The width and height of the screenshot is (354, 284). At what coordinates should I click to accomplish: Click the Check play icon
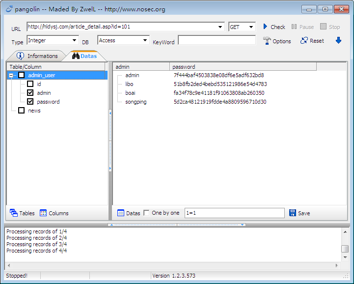tap(265, 27)
